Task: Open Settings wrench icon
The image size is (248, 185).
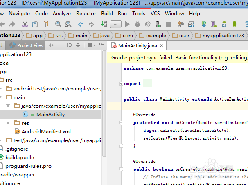Action: click(181, 24)
